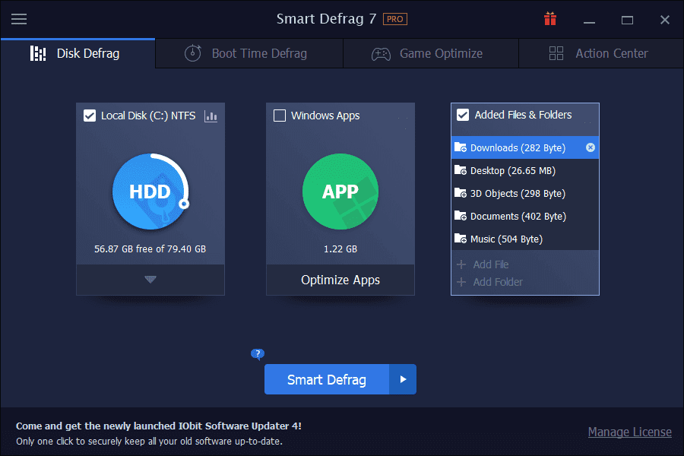Click the red gift box icon
Viewport: 684px width, 456px height.
pyautogui.click(x=550, y=19)
